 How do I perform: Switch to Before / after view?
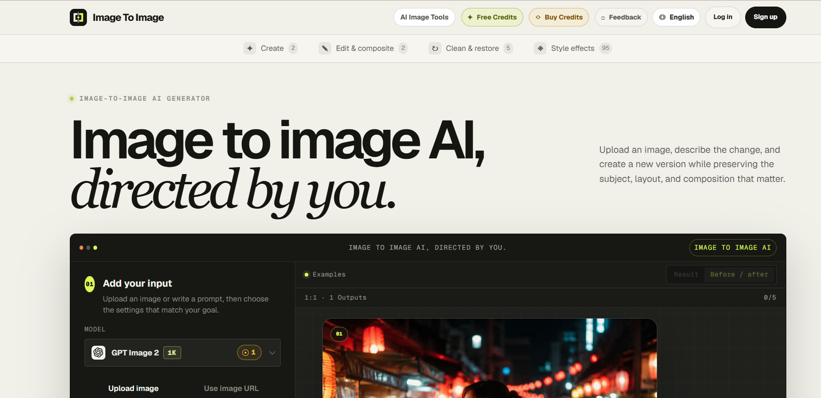[739, 275]
